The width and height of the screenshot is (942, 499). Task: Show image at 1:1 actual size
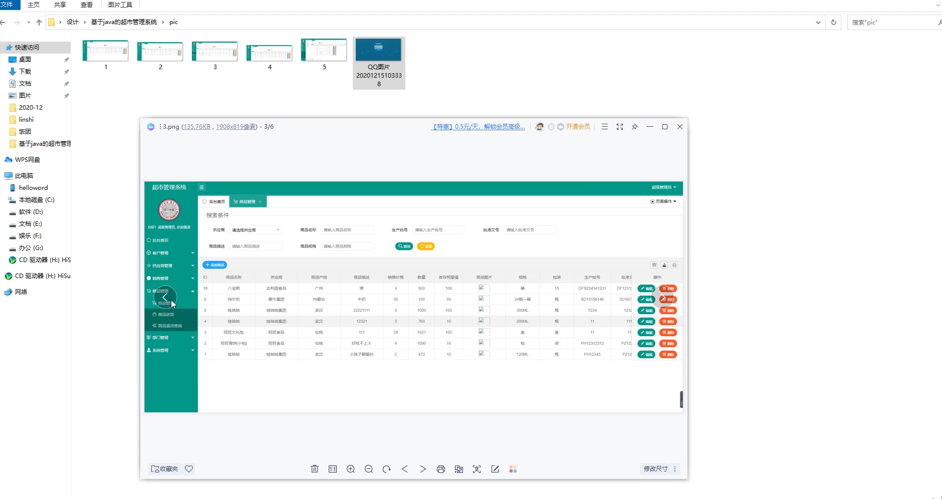point(333,469)
